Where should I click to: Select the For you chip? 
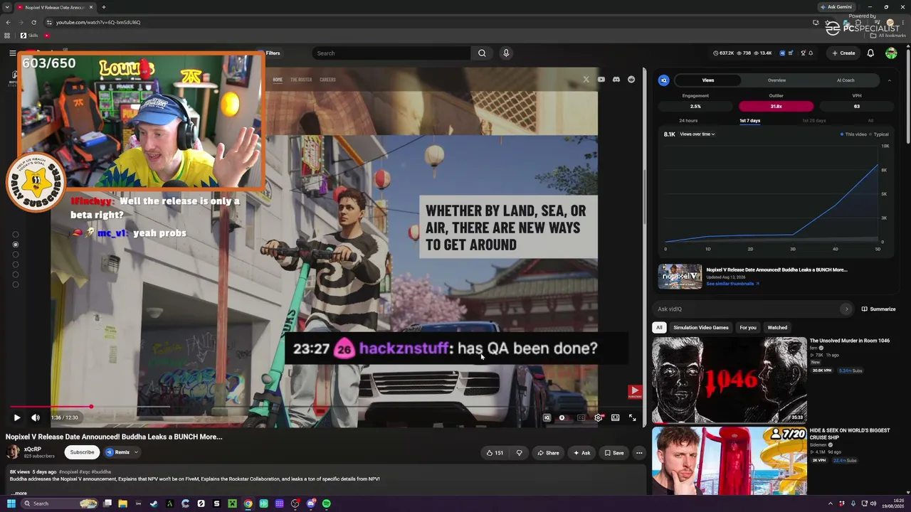[747, 328]
